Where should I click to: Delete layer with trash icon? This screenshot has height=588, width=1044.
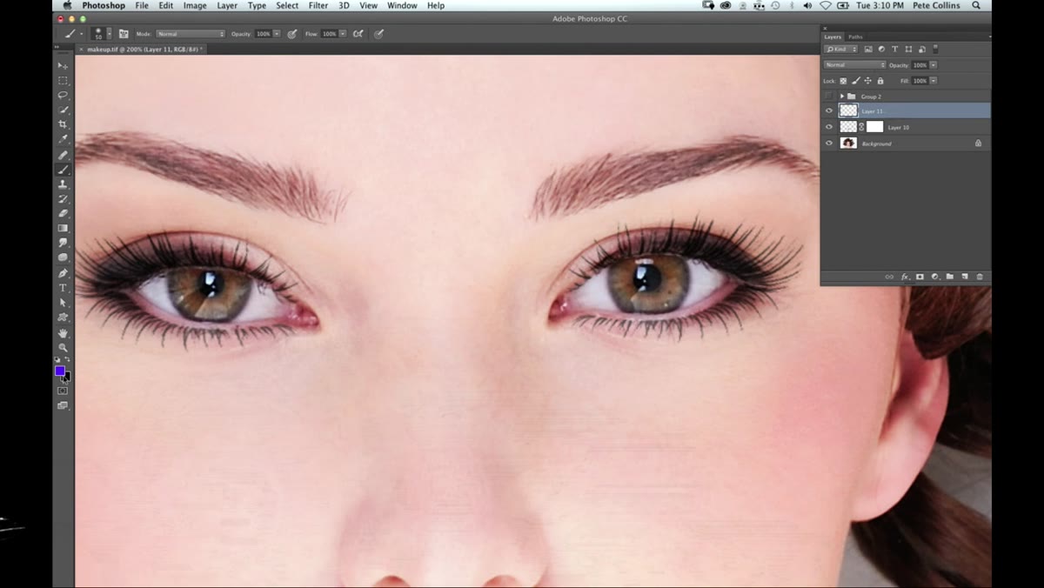[980, 277]
